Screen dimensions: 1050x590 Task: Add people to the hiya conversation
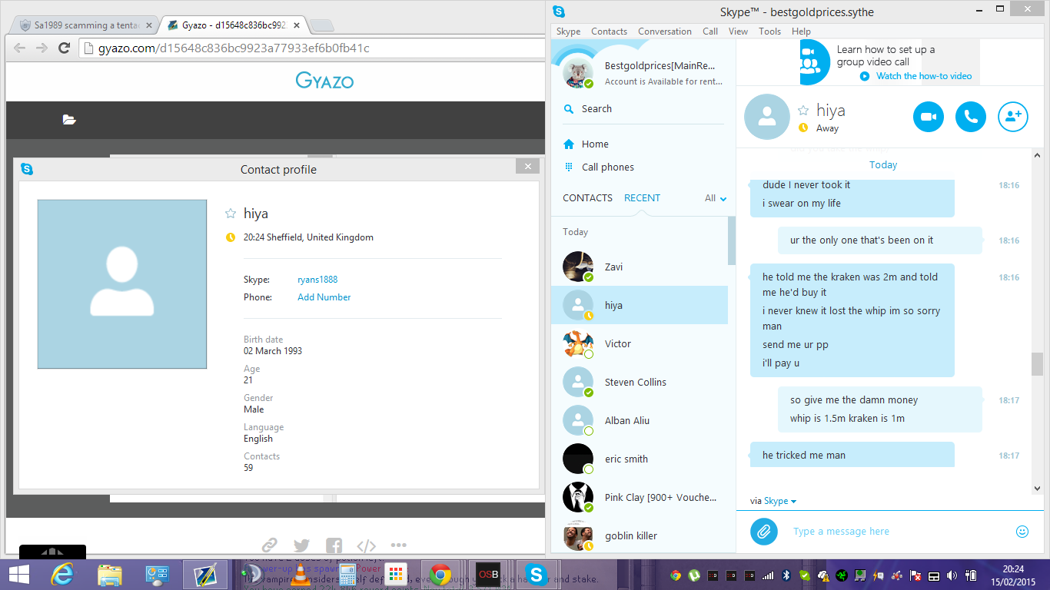(x=1013, y=117)
